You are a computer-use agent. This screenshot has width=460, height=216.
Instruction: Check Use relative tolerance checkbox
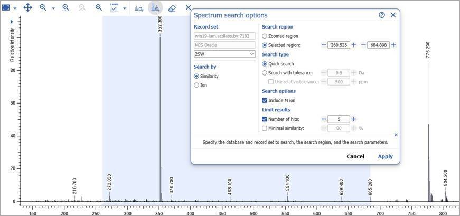[271, 82]
